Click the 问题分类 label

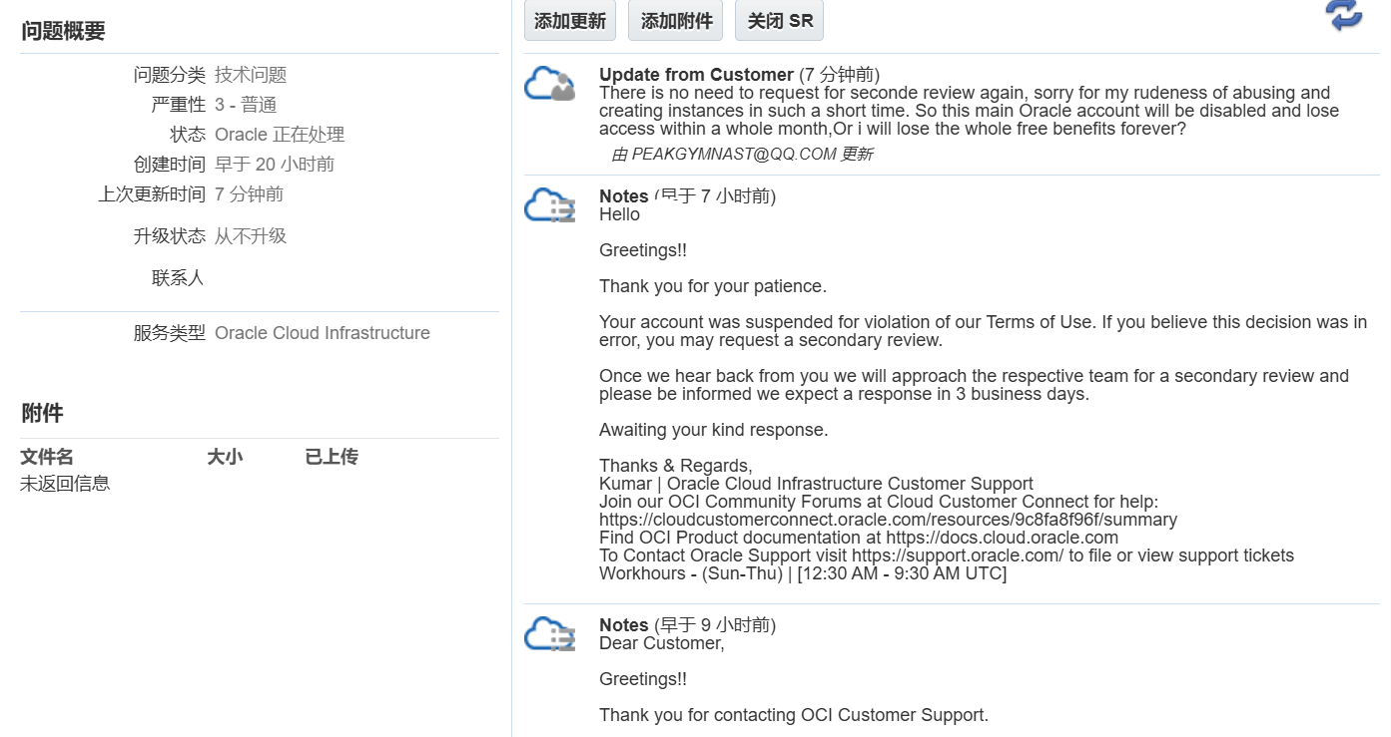[169, 75]
